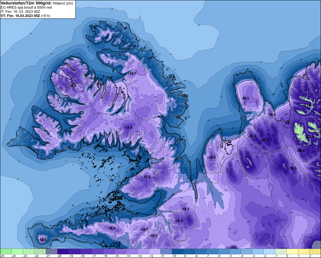321x258 pixels.
Task: Click the -16.9 temperature label
Action: tap(179, 221)
